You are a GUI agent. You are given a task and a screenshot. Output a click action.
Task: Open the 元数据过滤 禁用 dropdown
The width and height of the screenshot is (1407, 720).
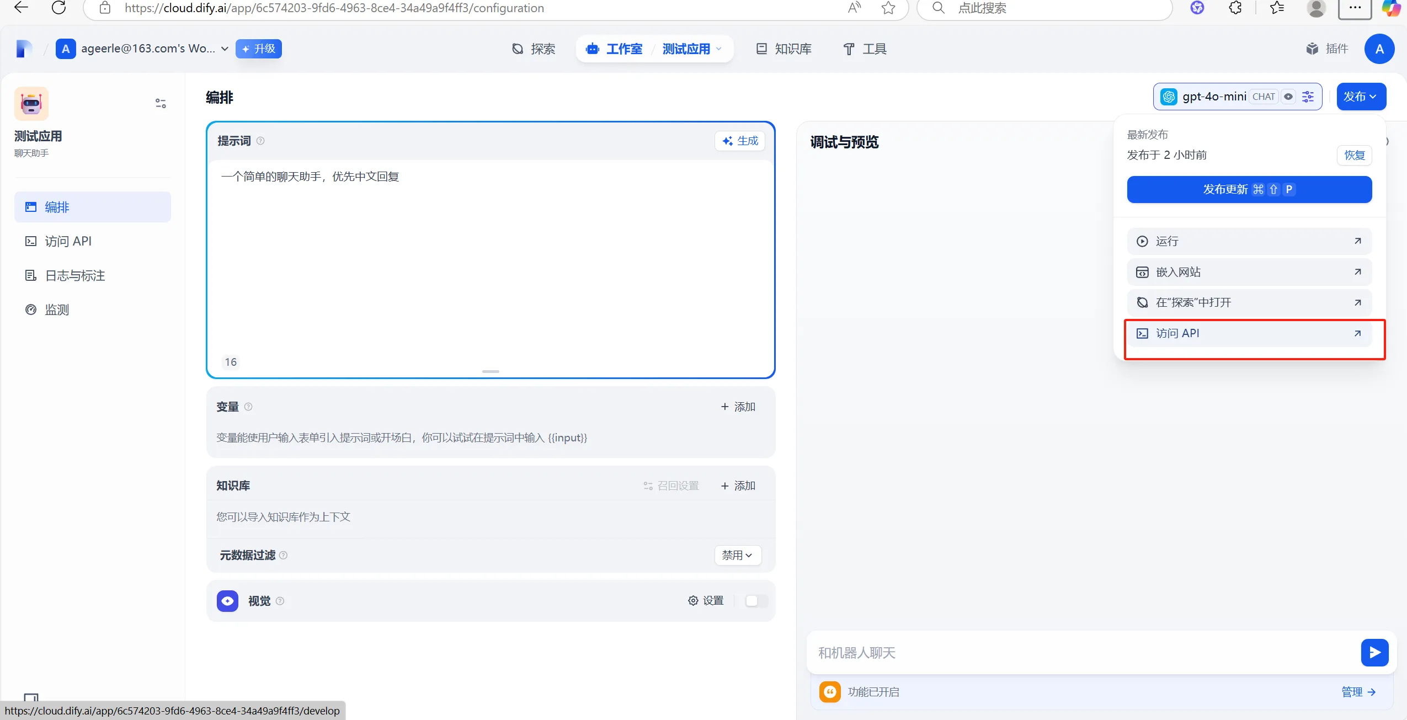pos(737,555)
